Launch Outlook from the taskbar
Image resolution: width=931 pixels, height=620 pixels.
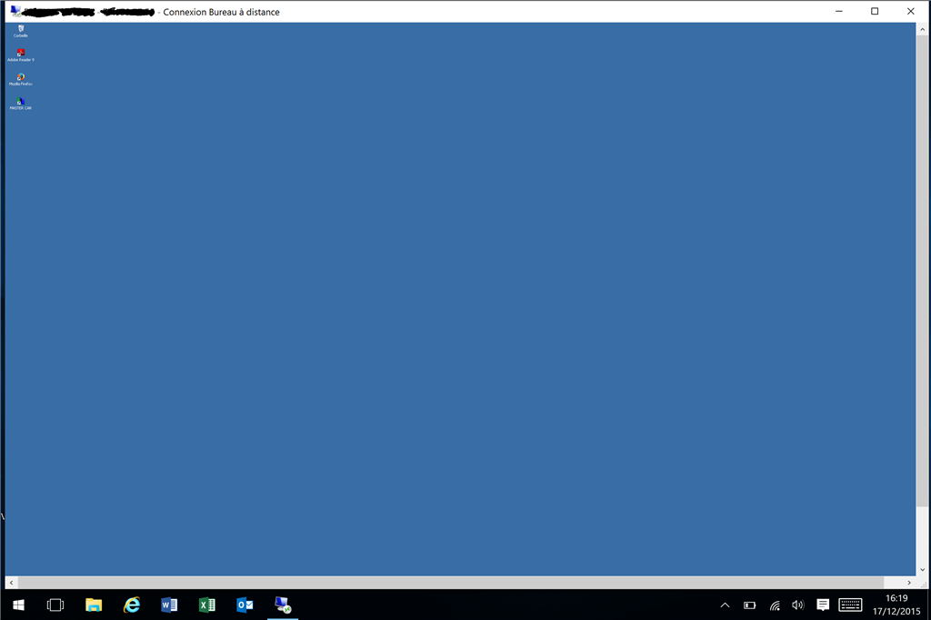[x=245, y=605]
